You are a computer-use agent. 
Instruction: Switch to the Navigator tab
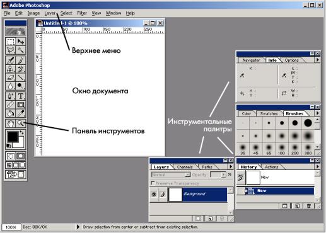point(251,60)
